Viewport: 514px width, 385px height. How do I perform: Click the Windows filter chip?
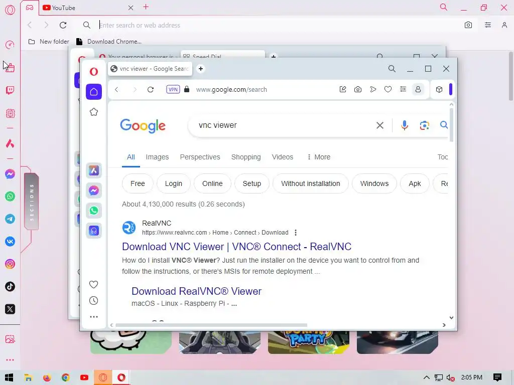[x=374, y=183]
